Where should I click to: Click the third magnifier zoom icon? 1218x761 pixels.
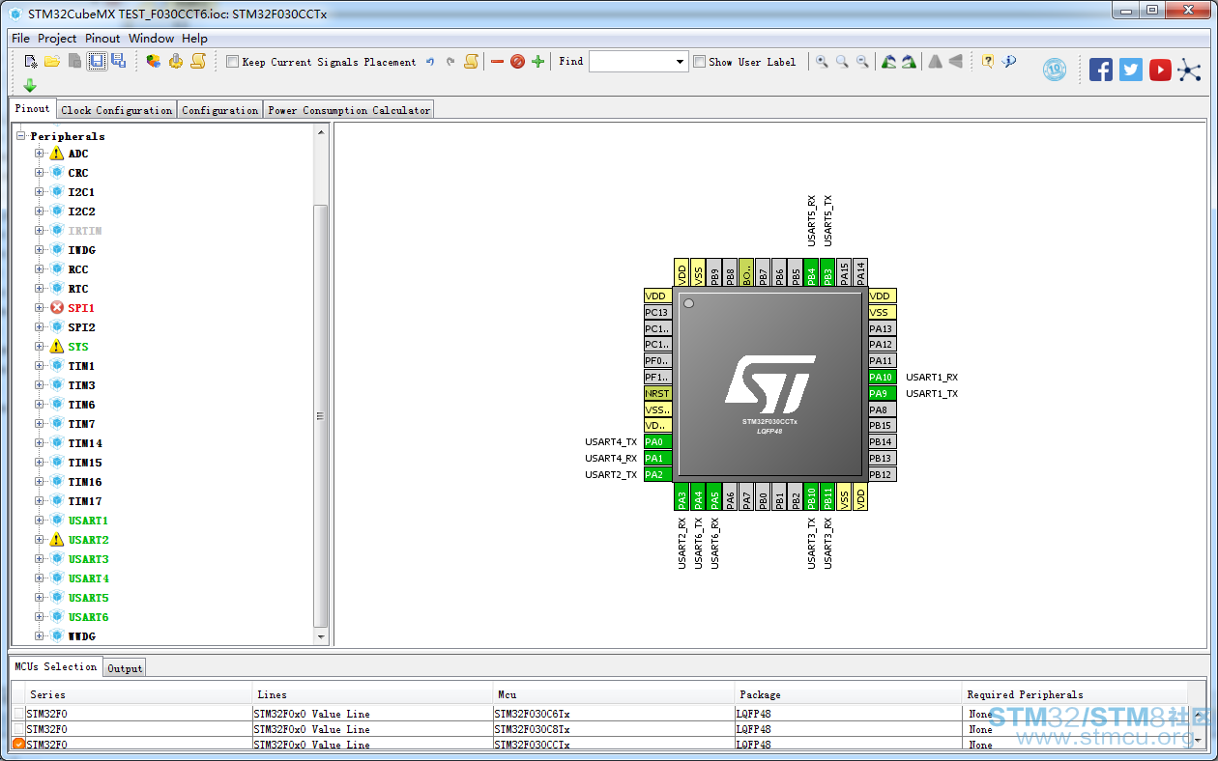[x=862, y=62]
